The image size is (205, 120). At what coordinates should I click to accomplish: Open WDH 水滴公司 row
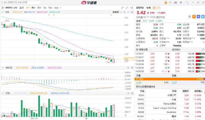(169, 95)
